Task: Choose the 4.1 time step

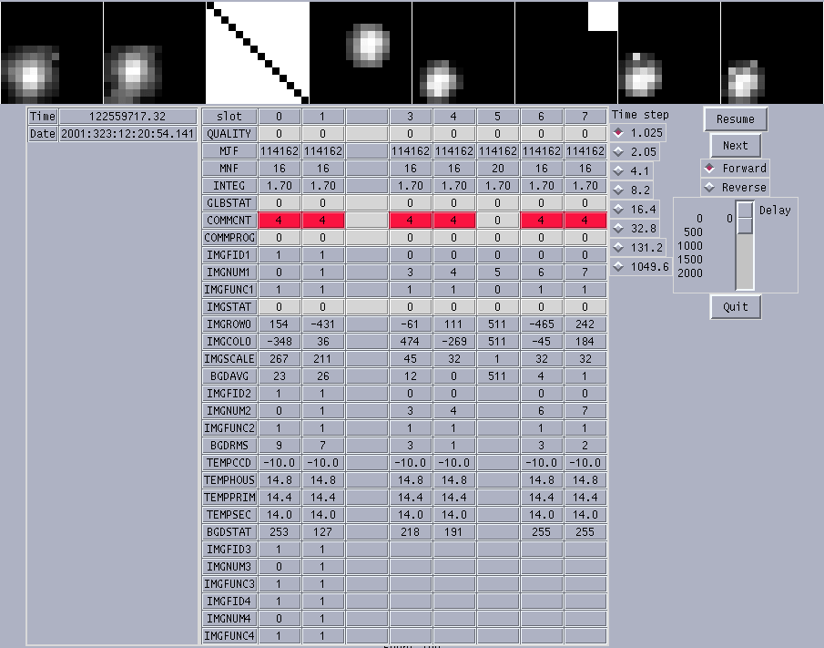Action: pyautogui.click(x=632, y=171)
